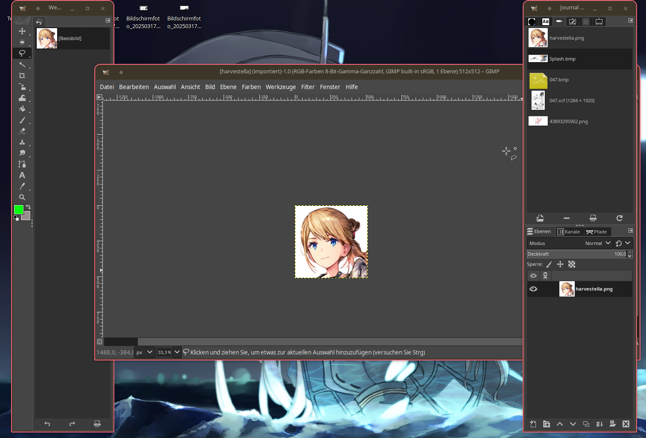Switch to the Fonts (Aa) tab
646x438 pixels.
pyautogui.click(x=545, y=21)
